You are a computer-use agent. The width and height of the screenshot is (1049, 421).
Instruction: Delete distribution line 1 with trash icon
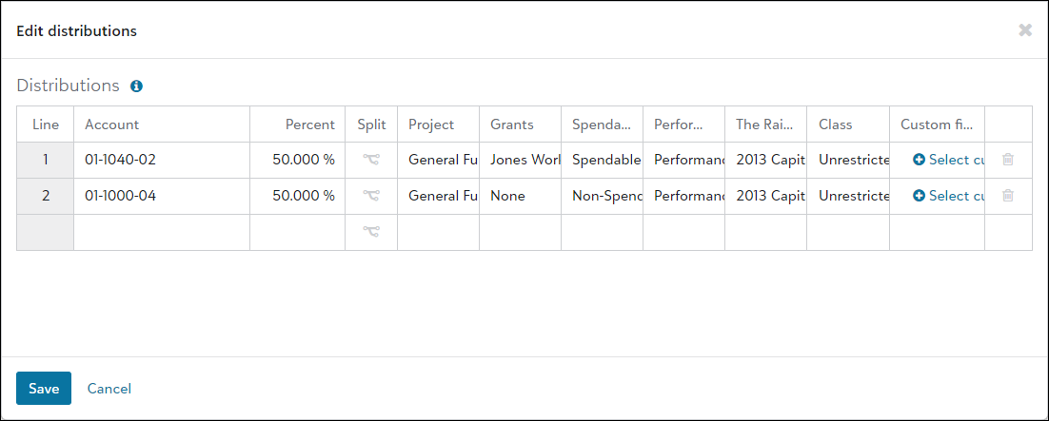(x=1008, y=160)
